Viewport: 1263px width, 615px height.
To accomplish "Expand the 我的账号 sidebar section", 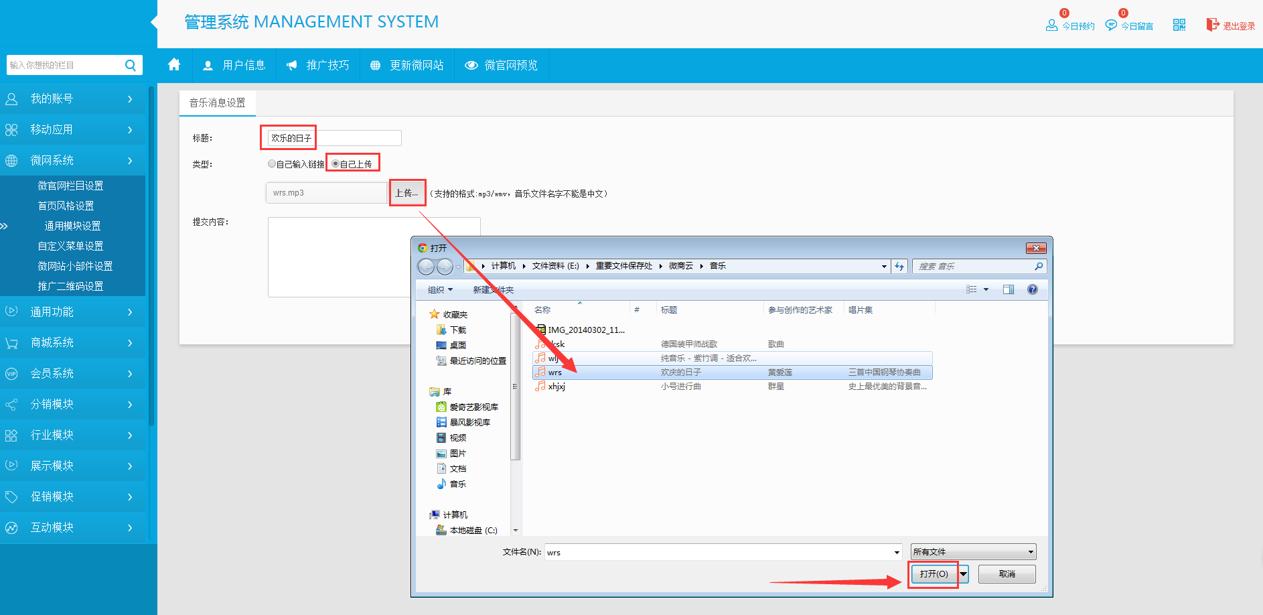I will point(72,99).
